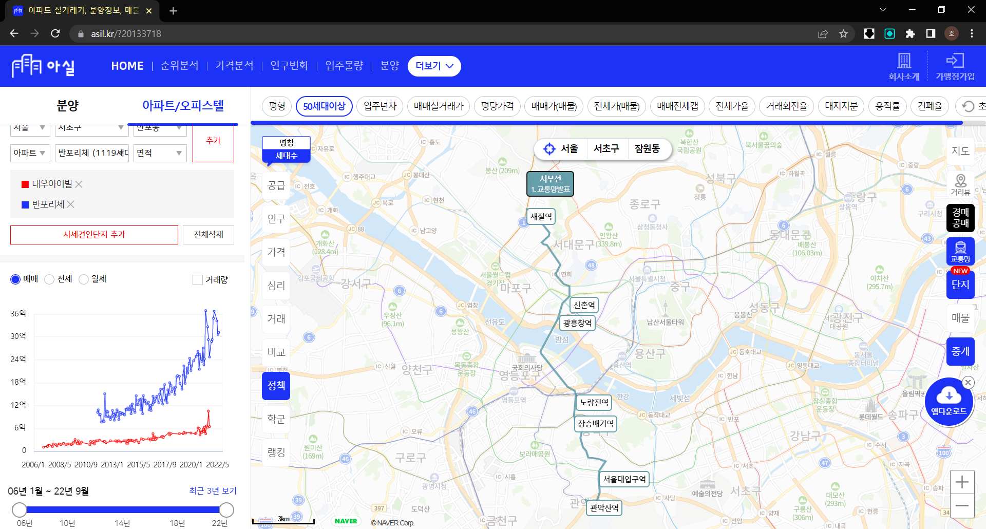Select the 매매 radio button
The image size is (986, 529).
[15, 279]
